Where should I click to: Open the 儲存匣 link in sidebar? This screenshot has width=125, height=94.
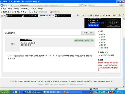click(103, 42)
